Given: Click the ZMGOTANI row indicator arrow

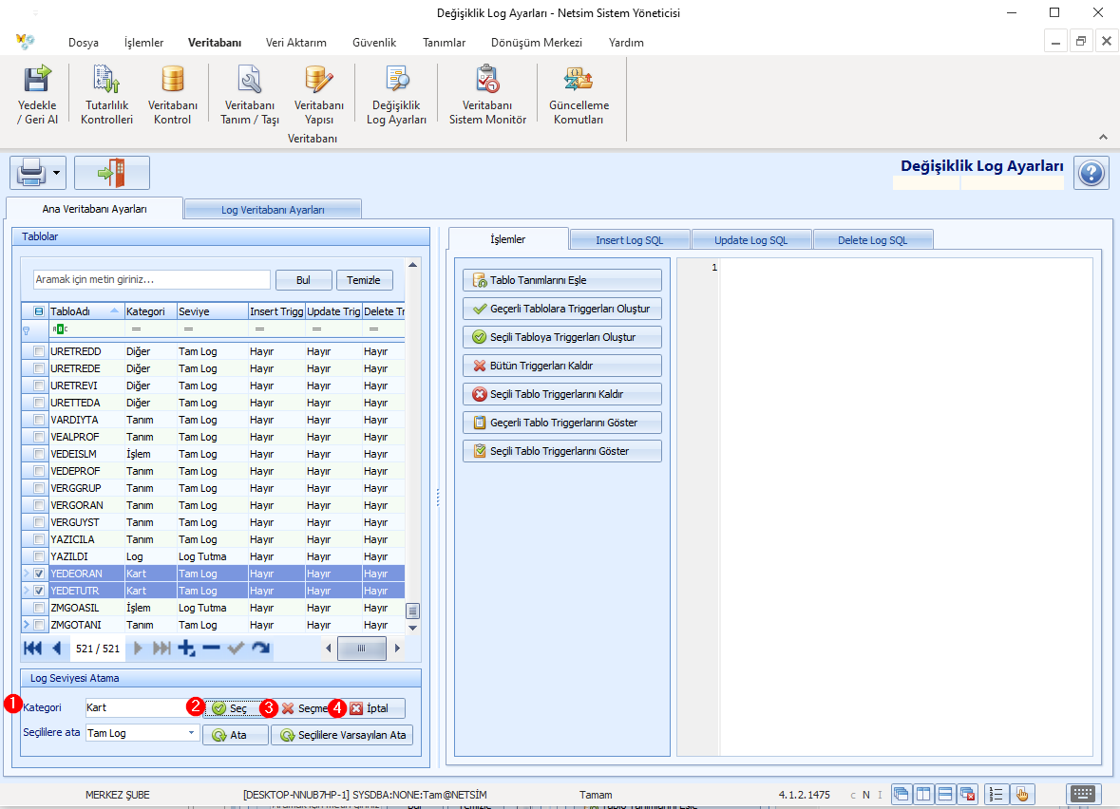Looking at the screenshot, I should [x=27, y=625].
